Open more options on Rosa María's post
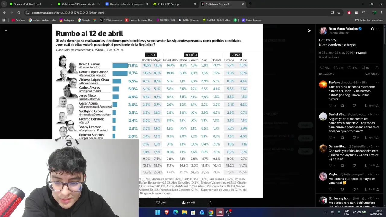The image size is (386, 217). coord(378,29)
